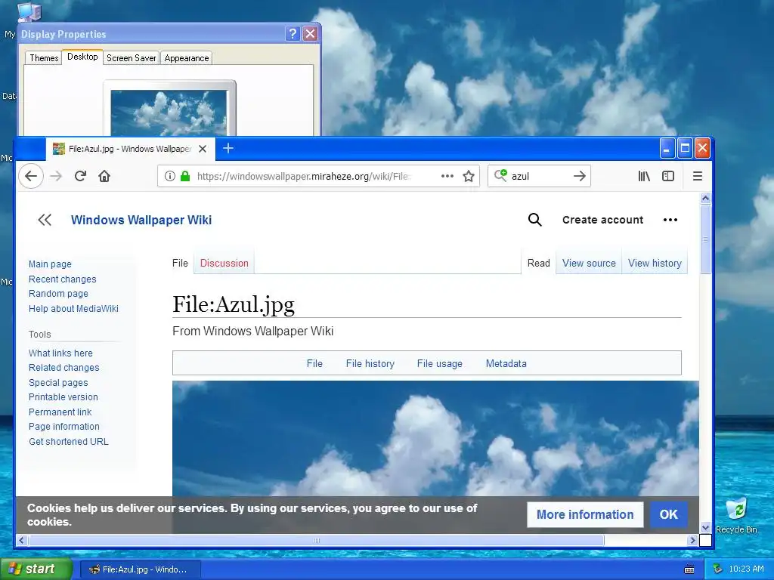774x580 pixels.
Task: Show site information via the info icon
Action: point(170,176)
